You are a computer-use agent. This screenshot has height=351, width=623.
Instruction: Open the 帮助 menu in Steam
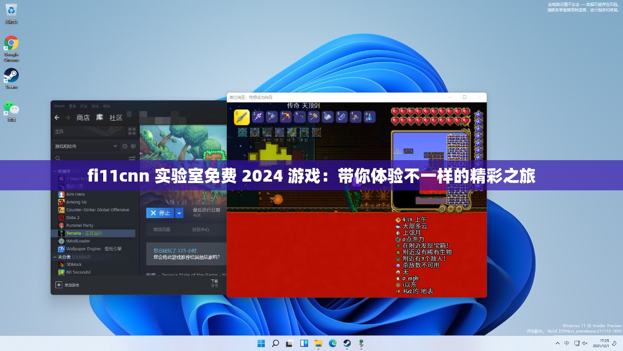[107, 106]
